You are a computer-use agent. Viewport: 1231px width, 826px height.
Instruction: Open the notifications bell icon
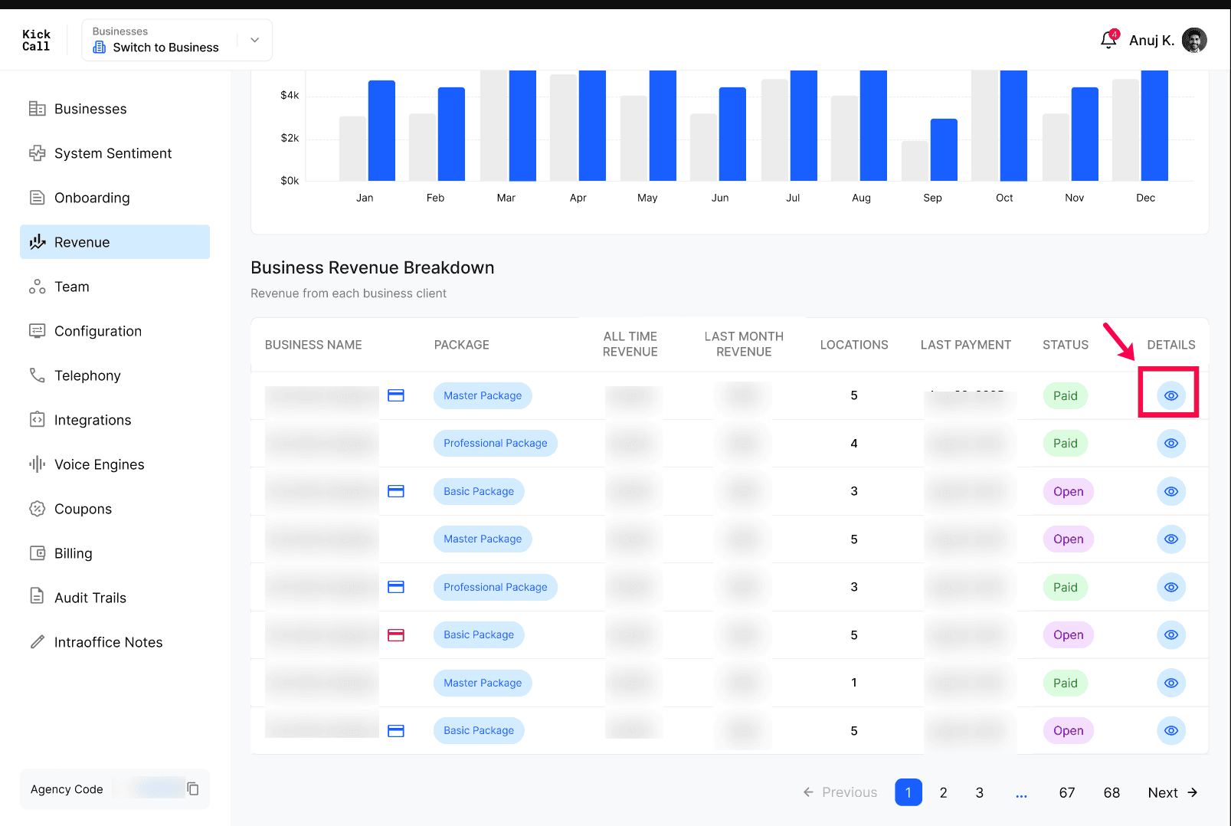point(1108,40)
